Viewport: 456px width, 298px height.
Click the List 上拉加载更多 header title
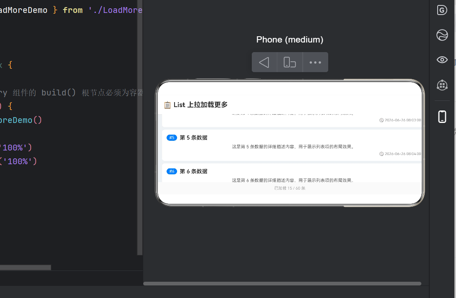200,105
